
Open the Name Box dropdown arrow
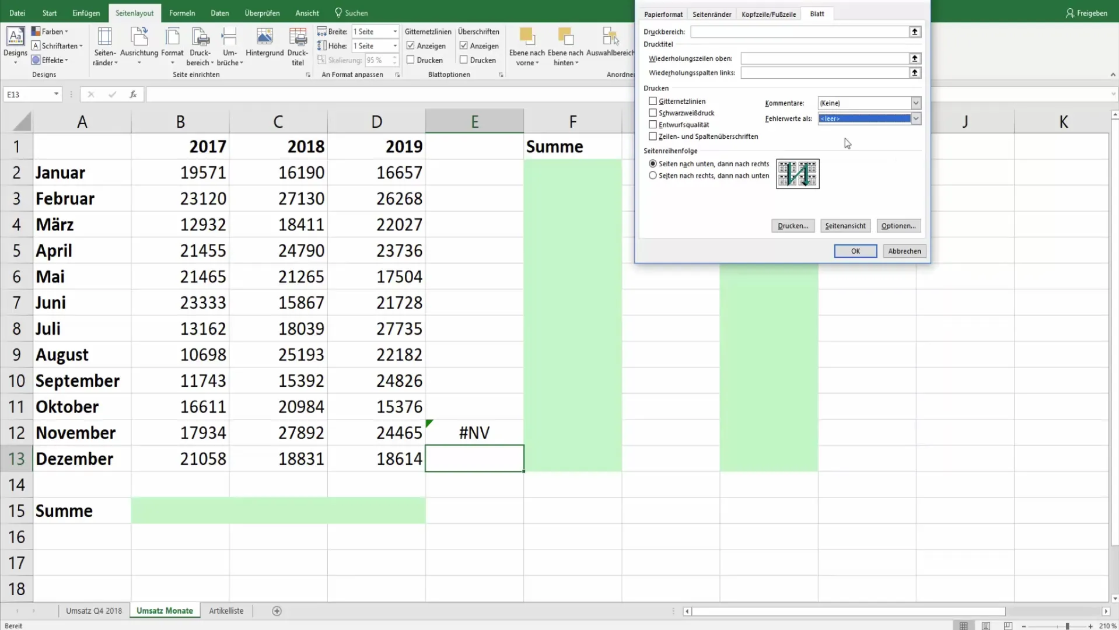(x=56, y=94)
